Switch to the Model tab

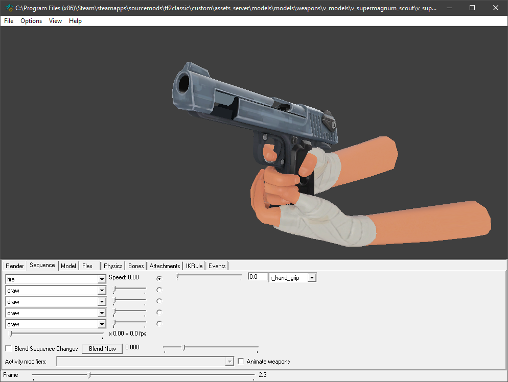(x=68, y=266)
